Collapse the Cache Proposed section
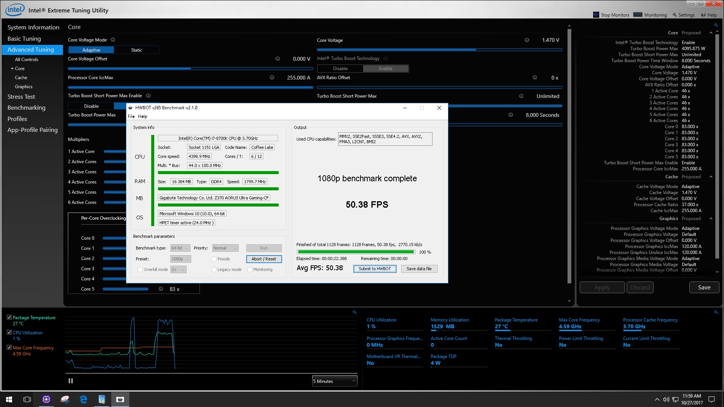Image resolution: width=724 pixels, height=407 pixels. tap(711, 177)
